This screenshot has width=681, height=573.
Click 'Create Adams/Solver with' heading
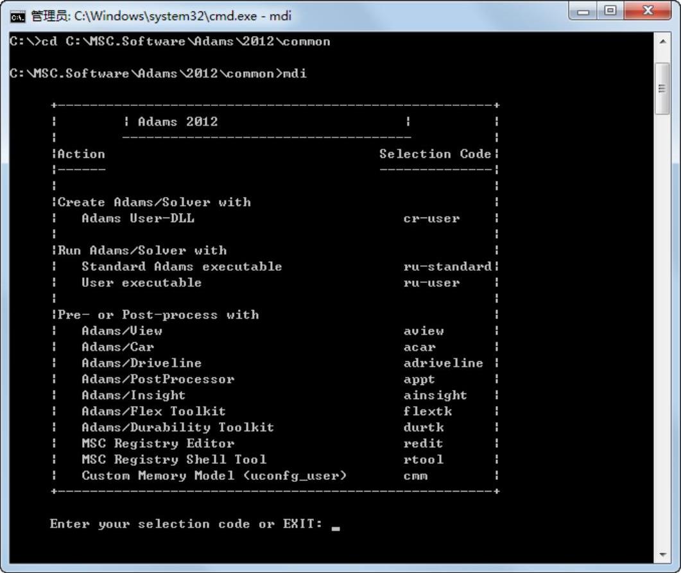point(154,202)
